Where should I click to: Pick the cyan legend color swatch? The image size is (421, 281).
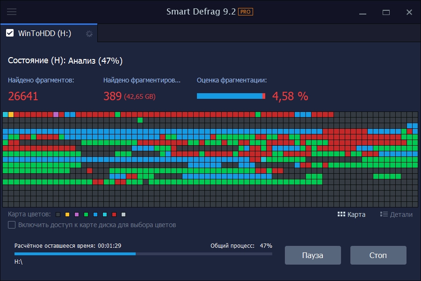(105, 214)
